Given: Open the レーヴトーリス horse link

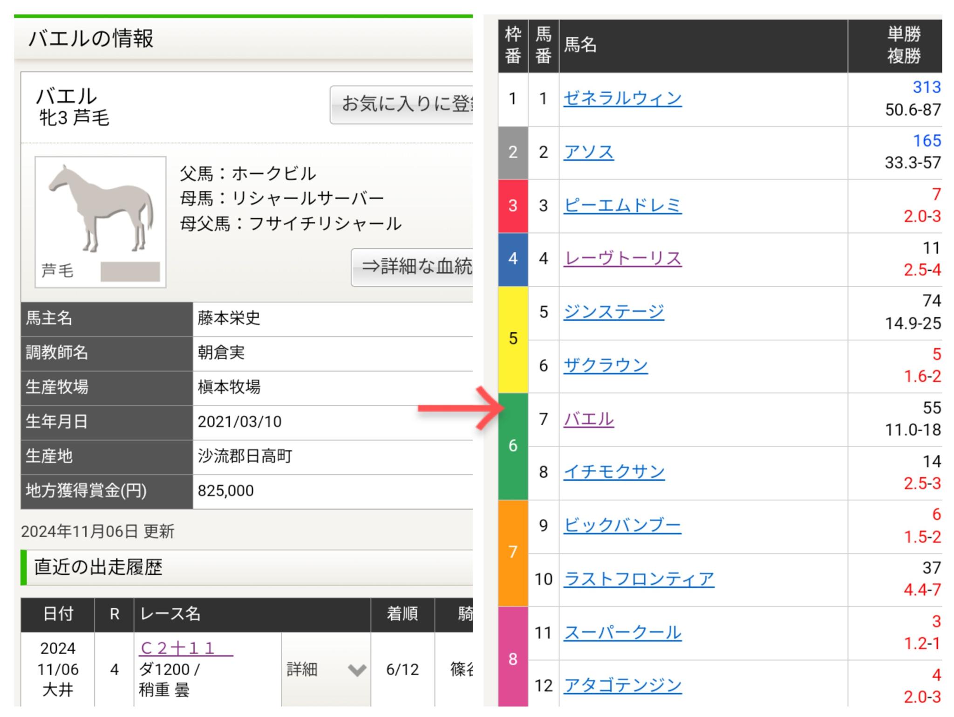Looking at the screenshot, I should (622, 259).
